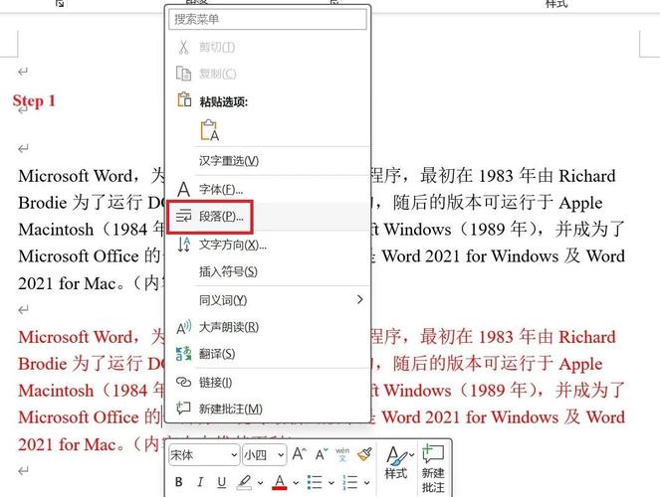
Task: Toggle bold with the B button
Action: (x=179, y=482)
